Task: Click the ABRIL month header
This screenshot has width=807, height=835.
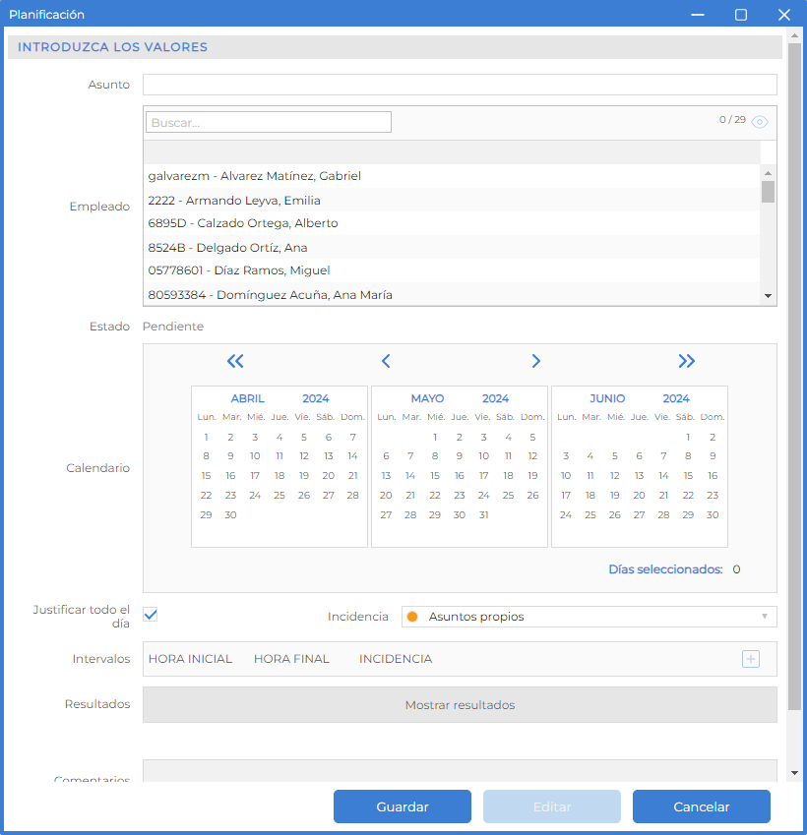Action: (x=247, y=398)
